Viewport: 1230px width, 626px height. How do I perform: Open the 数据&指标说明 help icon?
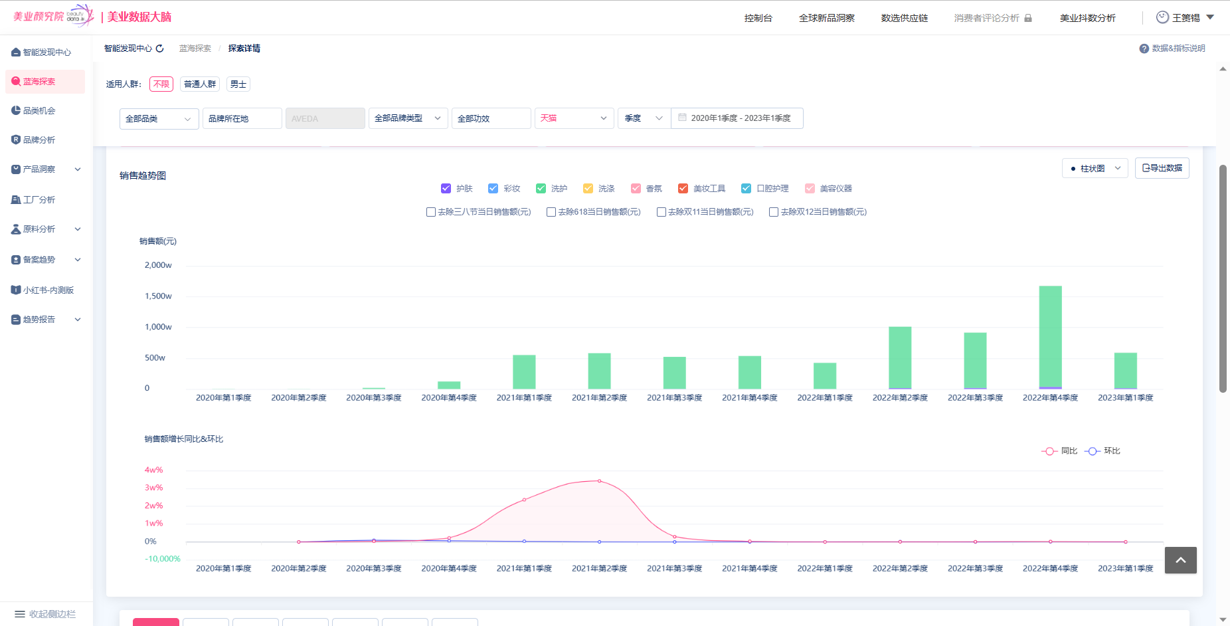point(1144,49)
